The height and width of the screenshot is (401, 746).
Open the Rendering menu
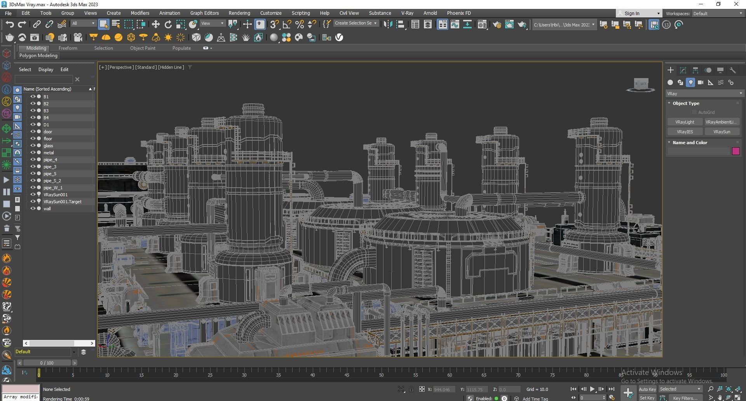coord(239,13)
